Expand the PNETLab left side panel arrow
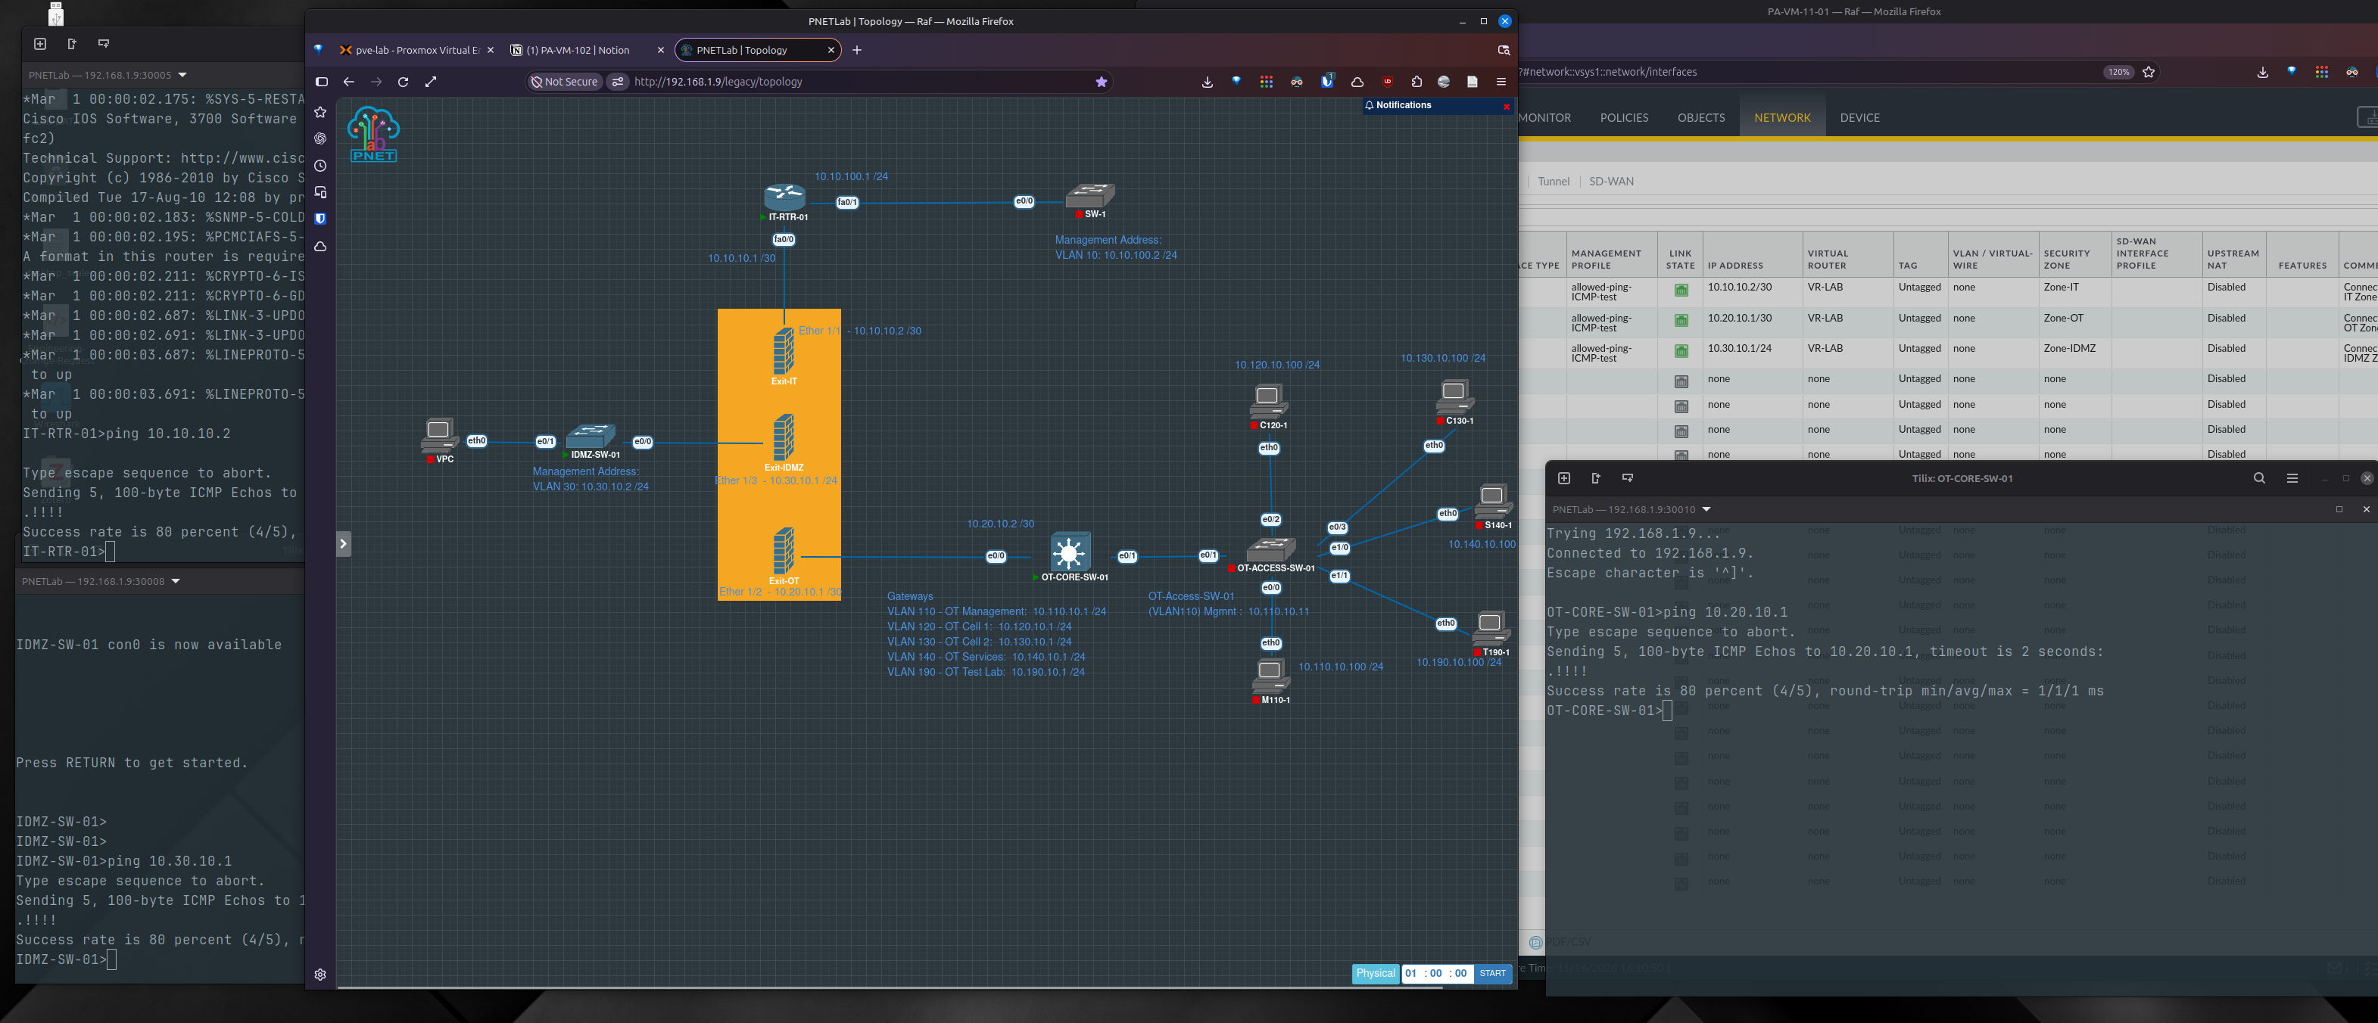The image size is (2378, 1023). [x=344, y=544]
